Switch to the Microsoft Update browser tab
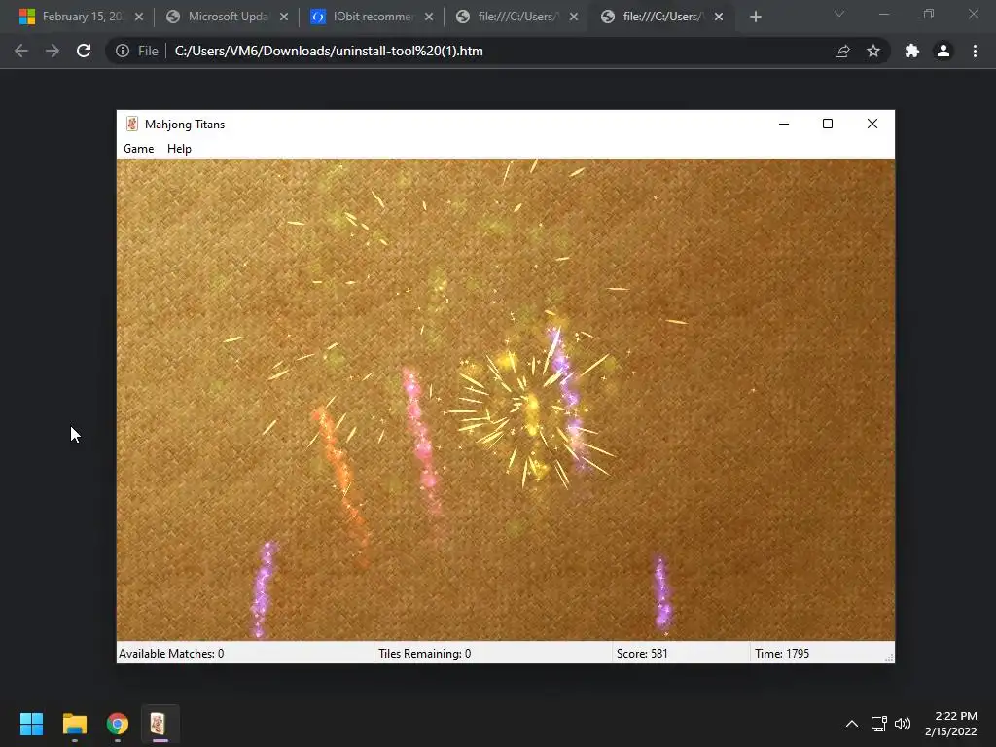 pyautogui.click(x=227, y=17)
